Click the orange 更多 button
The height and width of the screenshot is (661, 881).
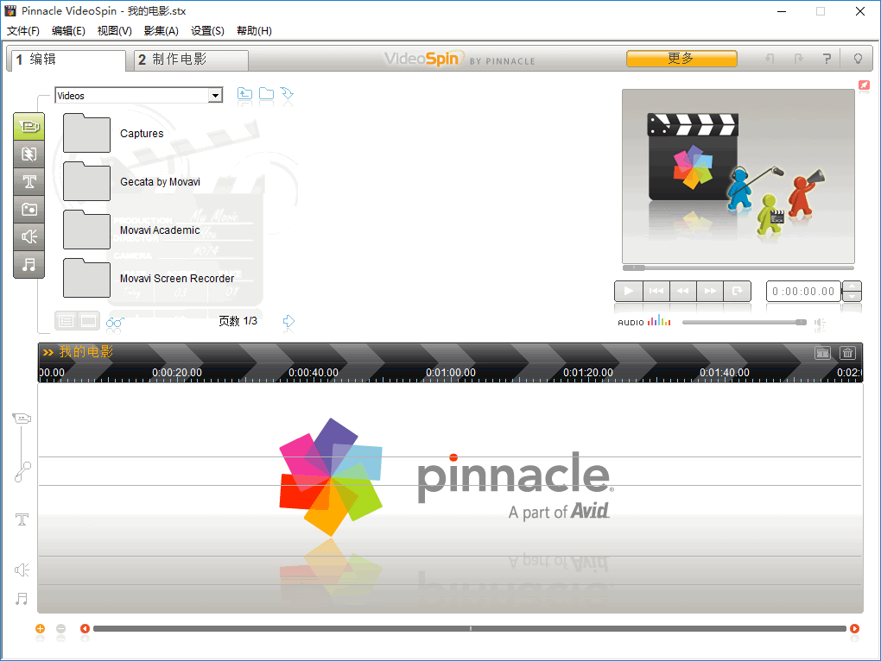[x=681, y=59]
